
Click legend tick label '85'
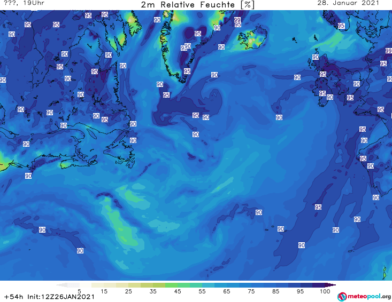tap(276, 291)
